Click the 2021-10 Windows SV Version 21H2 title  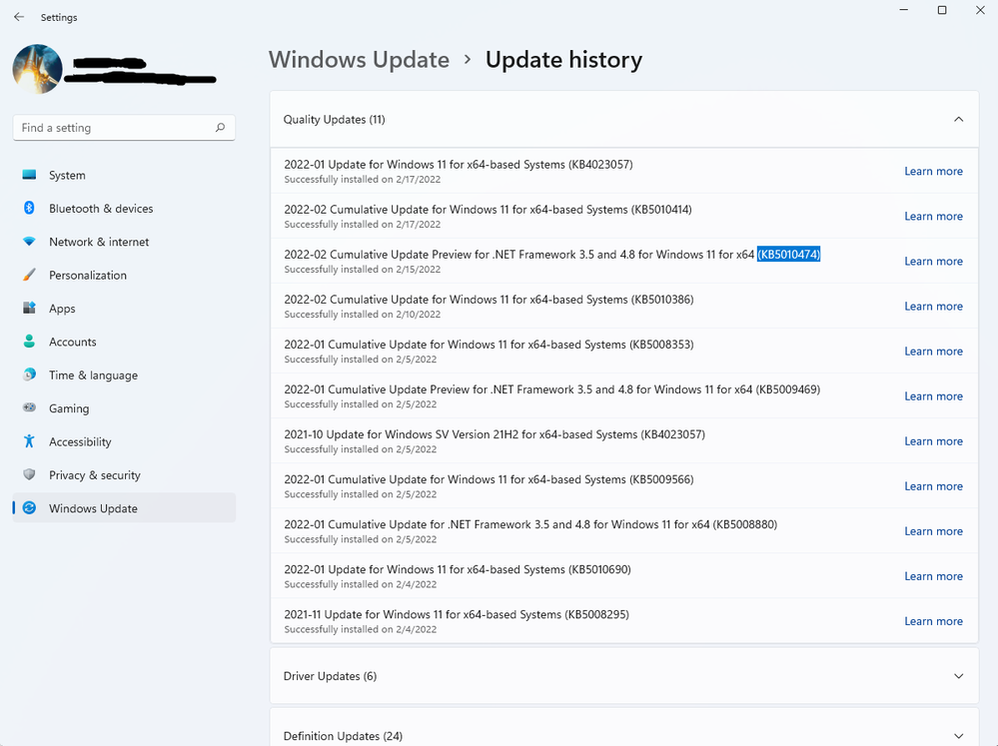pos(495,434)
